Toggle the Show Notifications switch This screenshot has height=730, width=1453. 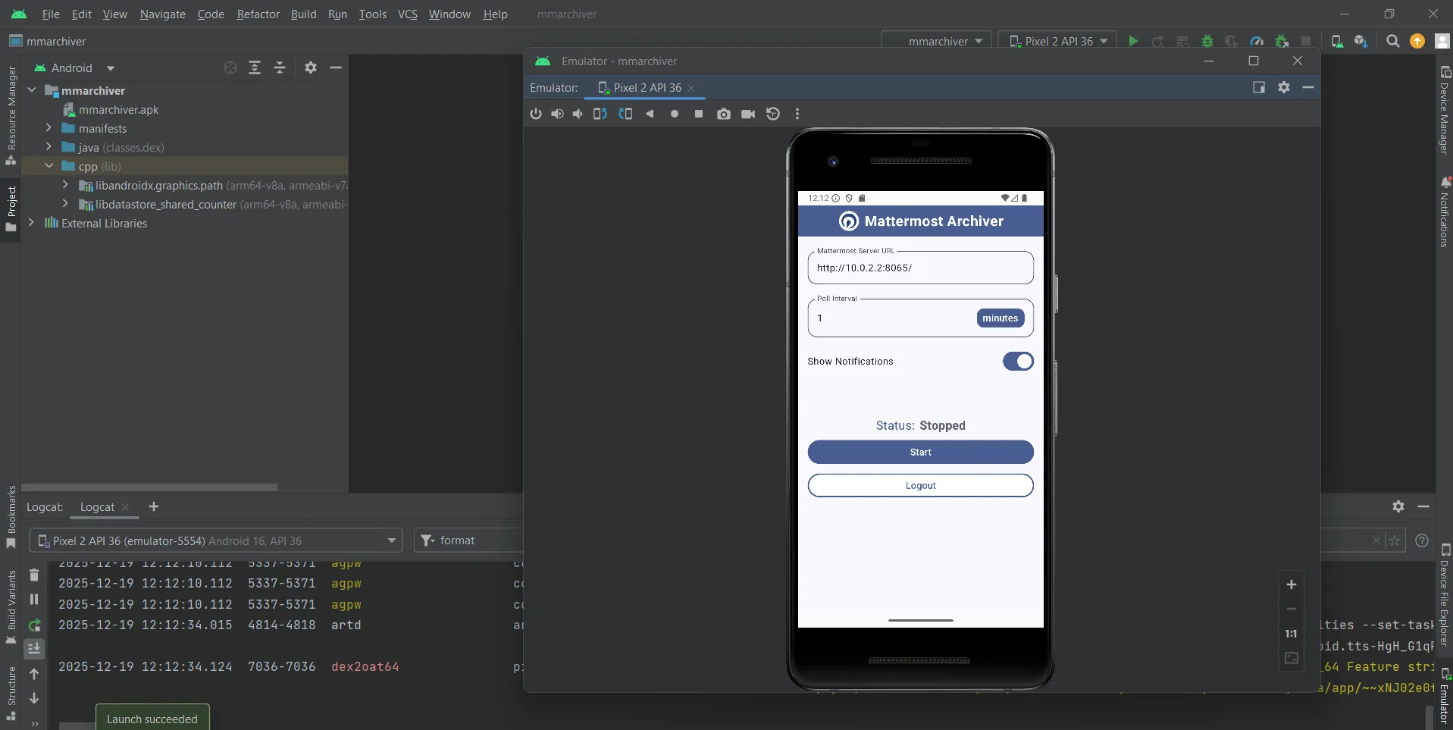[1018, 362]
